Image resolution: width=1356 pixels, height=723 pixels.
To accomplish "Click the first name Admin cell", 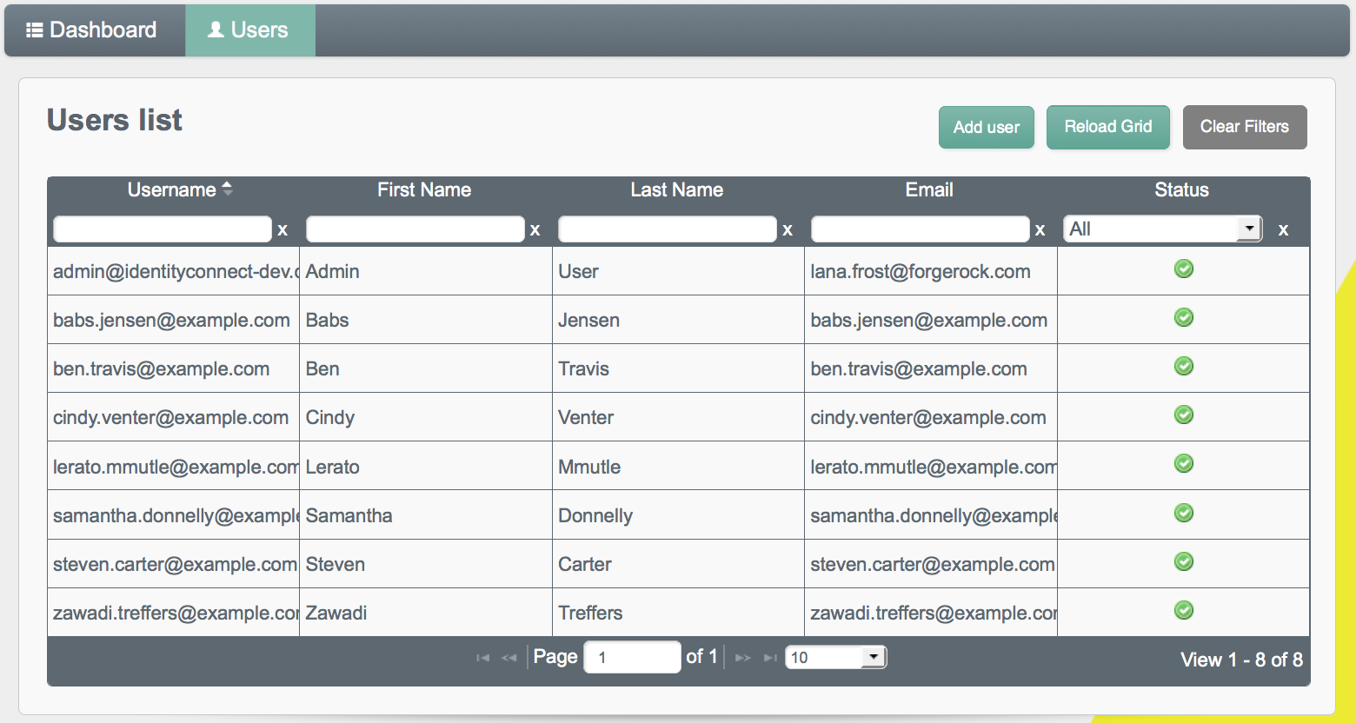I will 426,271.
